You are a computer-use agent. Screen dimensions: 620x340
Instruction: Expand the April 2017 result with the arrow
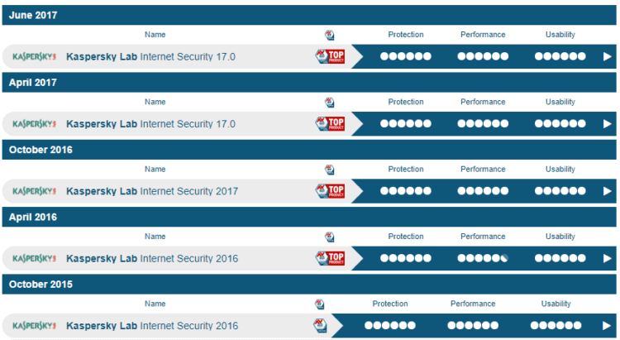[607, 124]
